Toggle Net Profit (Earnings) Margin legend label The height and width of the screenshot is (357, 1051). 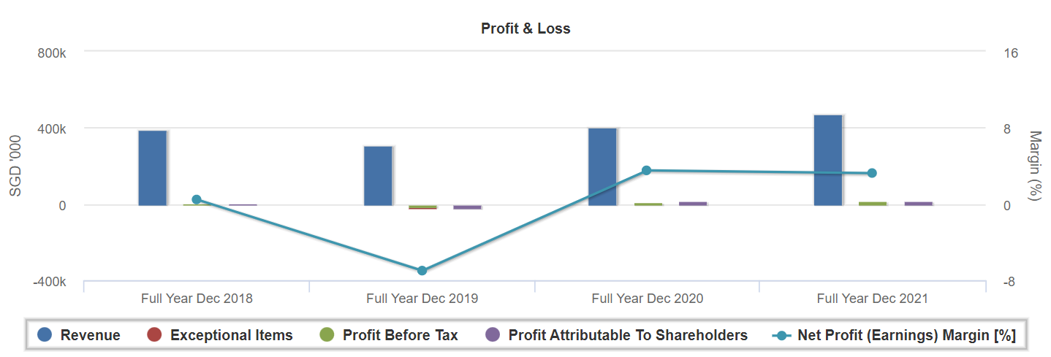[x=906, y=335]
